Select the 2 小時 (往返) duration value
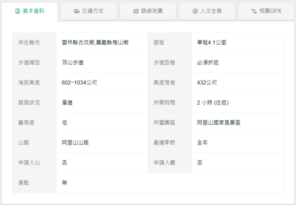 click(213, 103)
